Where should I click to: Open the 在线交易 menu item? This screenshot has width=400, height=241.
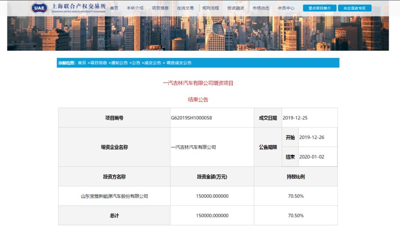(186, 8)
